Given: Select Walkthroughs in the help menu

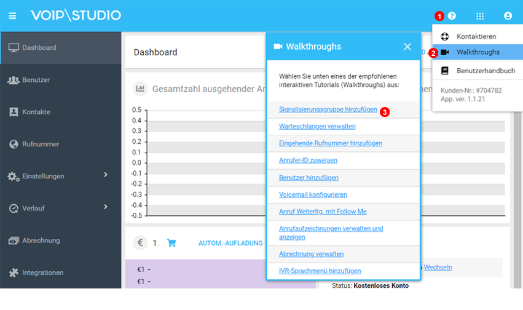Looking at the screenshot, I should (478, 52).
